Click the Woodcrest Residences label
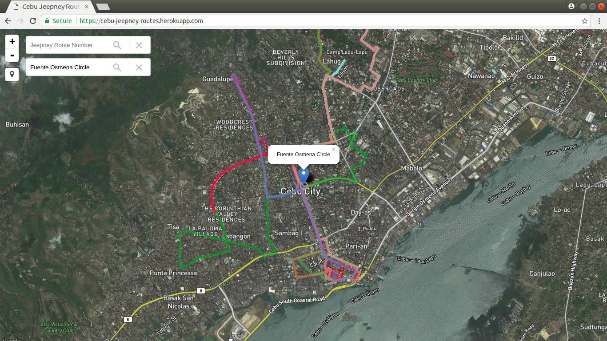The height and width of the screenshot is (341, 607). (x=235, y=125)
